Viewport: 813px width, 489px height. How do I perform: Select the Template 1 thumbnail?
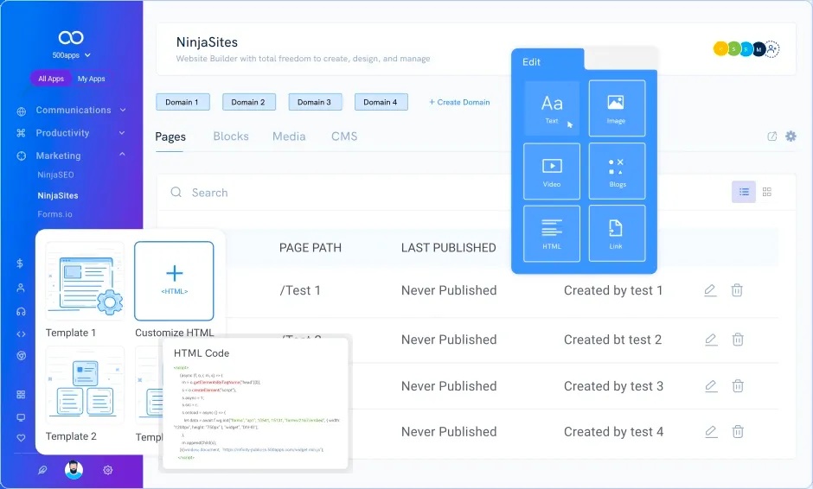click(x=85, y=282)
